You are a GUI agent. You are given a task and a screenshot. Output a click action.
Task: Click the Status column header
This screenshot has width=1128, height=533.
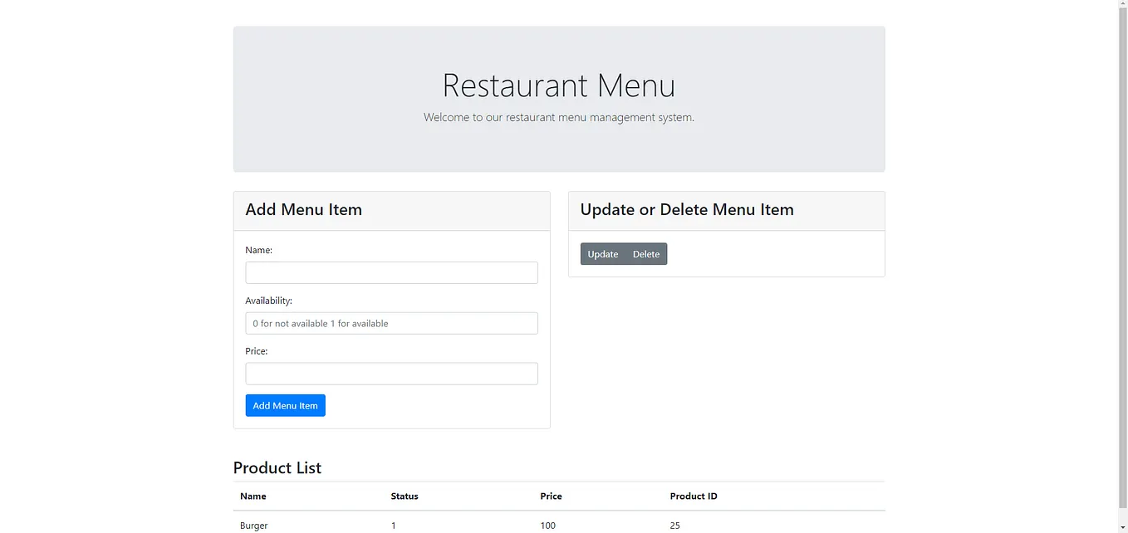coord(404,496)
